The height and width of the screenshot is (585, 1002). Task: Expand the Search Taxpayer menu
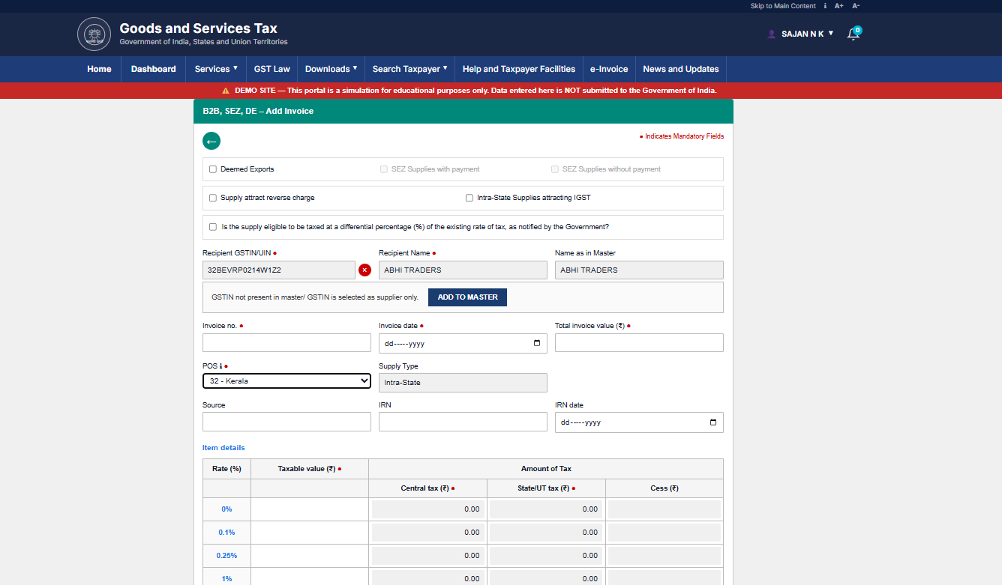410,69
